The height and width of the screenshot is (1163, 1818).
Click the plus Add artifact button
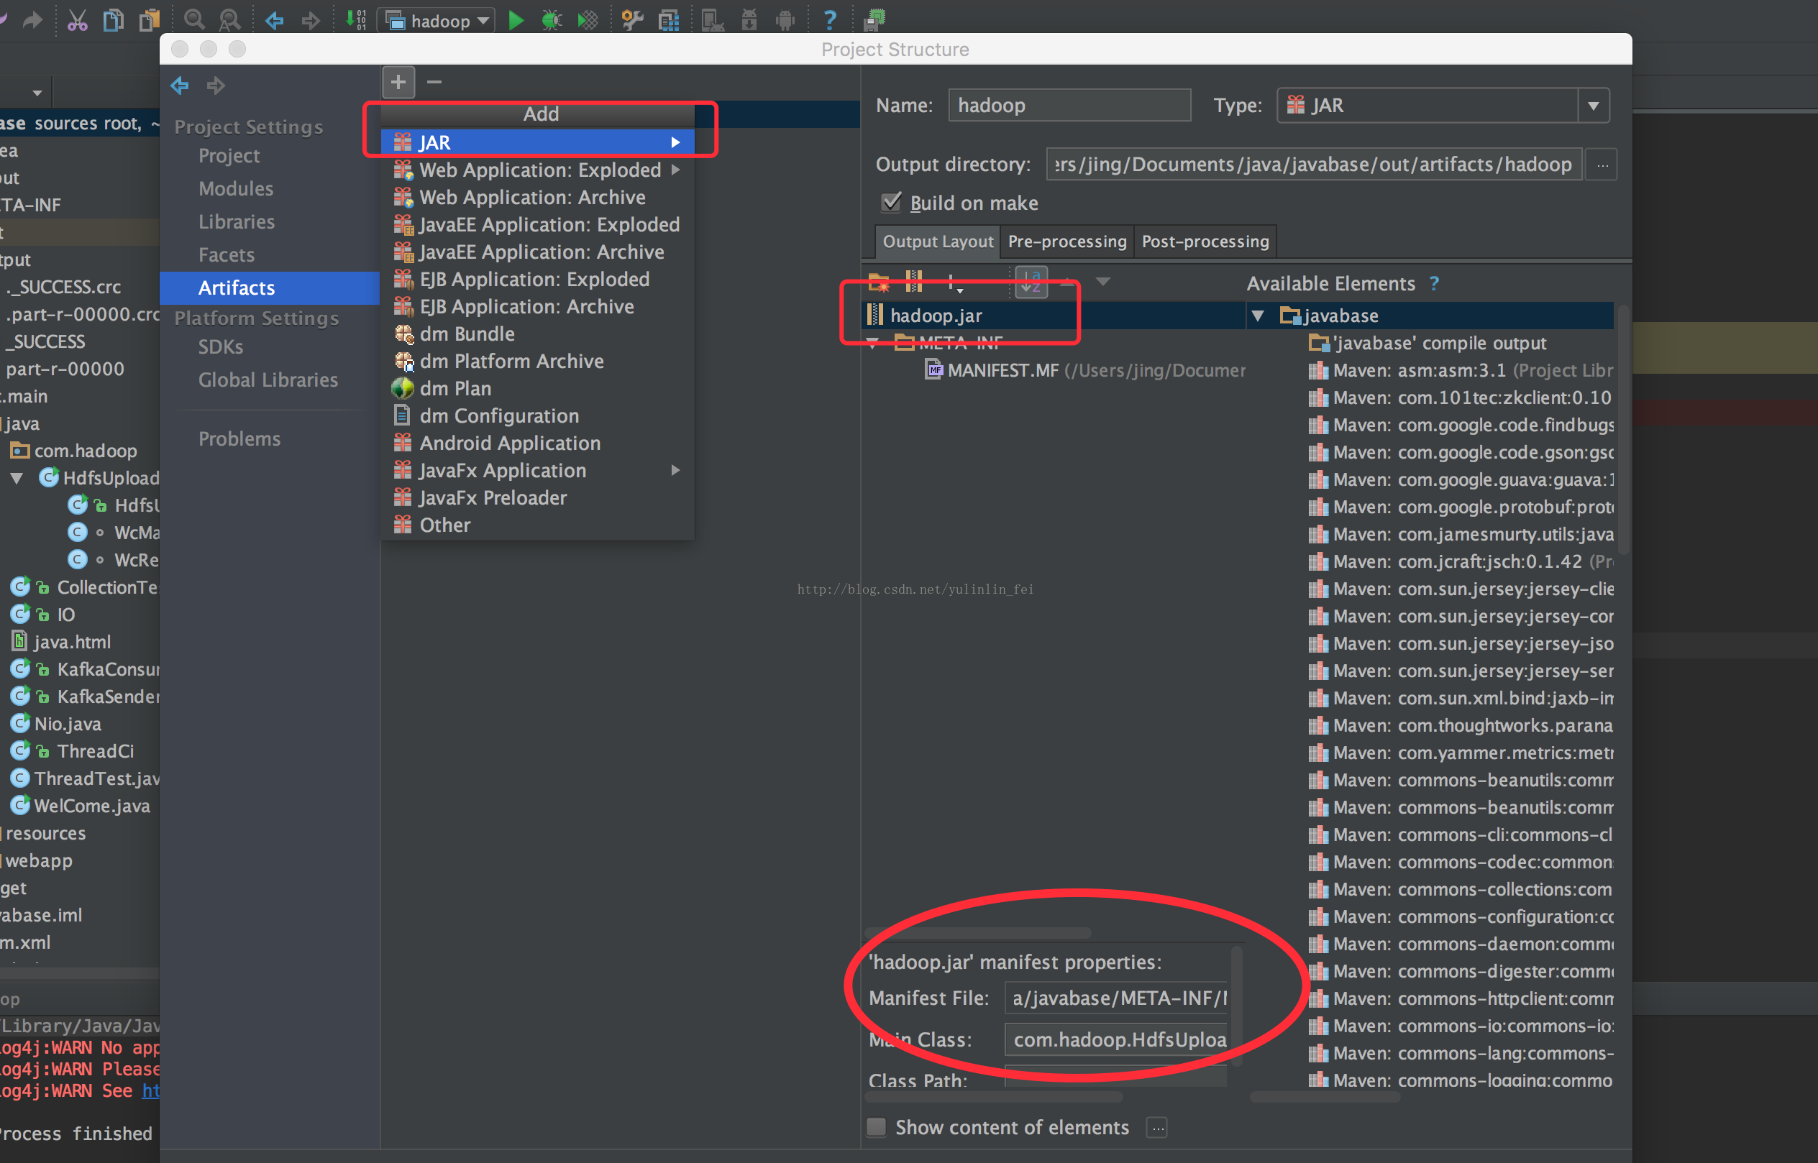pyautogui.click(x=398, y=81)
